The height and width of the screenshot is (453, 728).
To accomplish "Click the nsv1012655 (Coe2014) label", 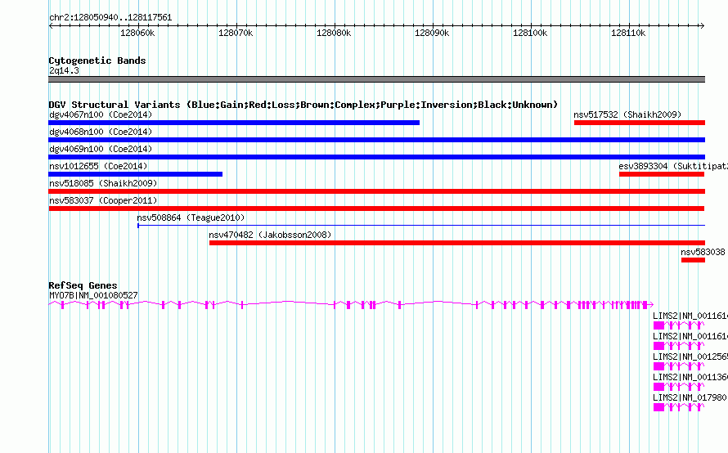I will pos(98,166).
